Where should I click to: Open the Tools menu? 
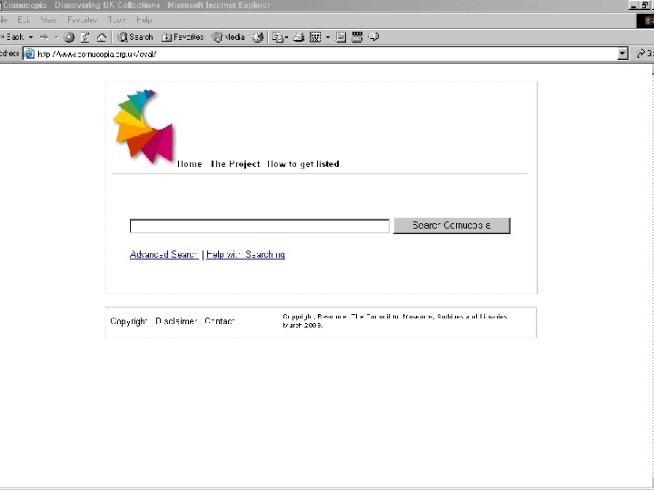[116, 20]
